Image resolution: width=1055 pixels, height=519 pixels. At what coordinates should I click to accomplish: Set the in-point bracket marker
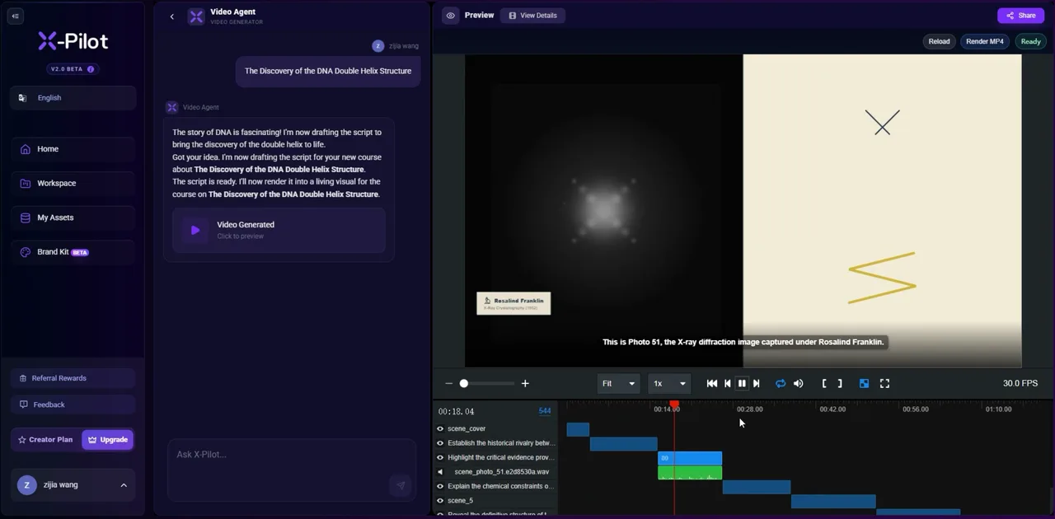pyautogui.click(x=824, y=383)
